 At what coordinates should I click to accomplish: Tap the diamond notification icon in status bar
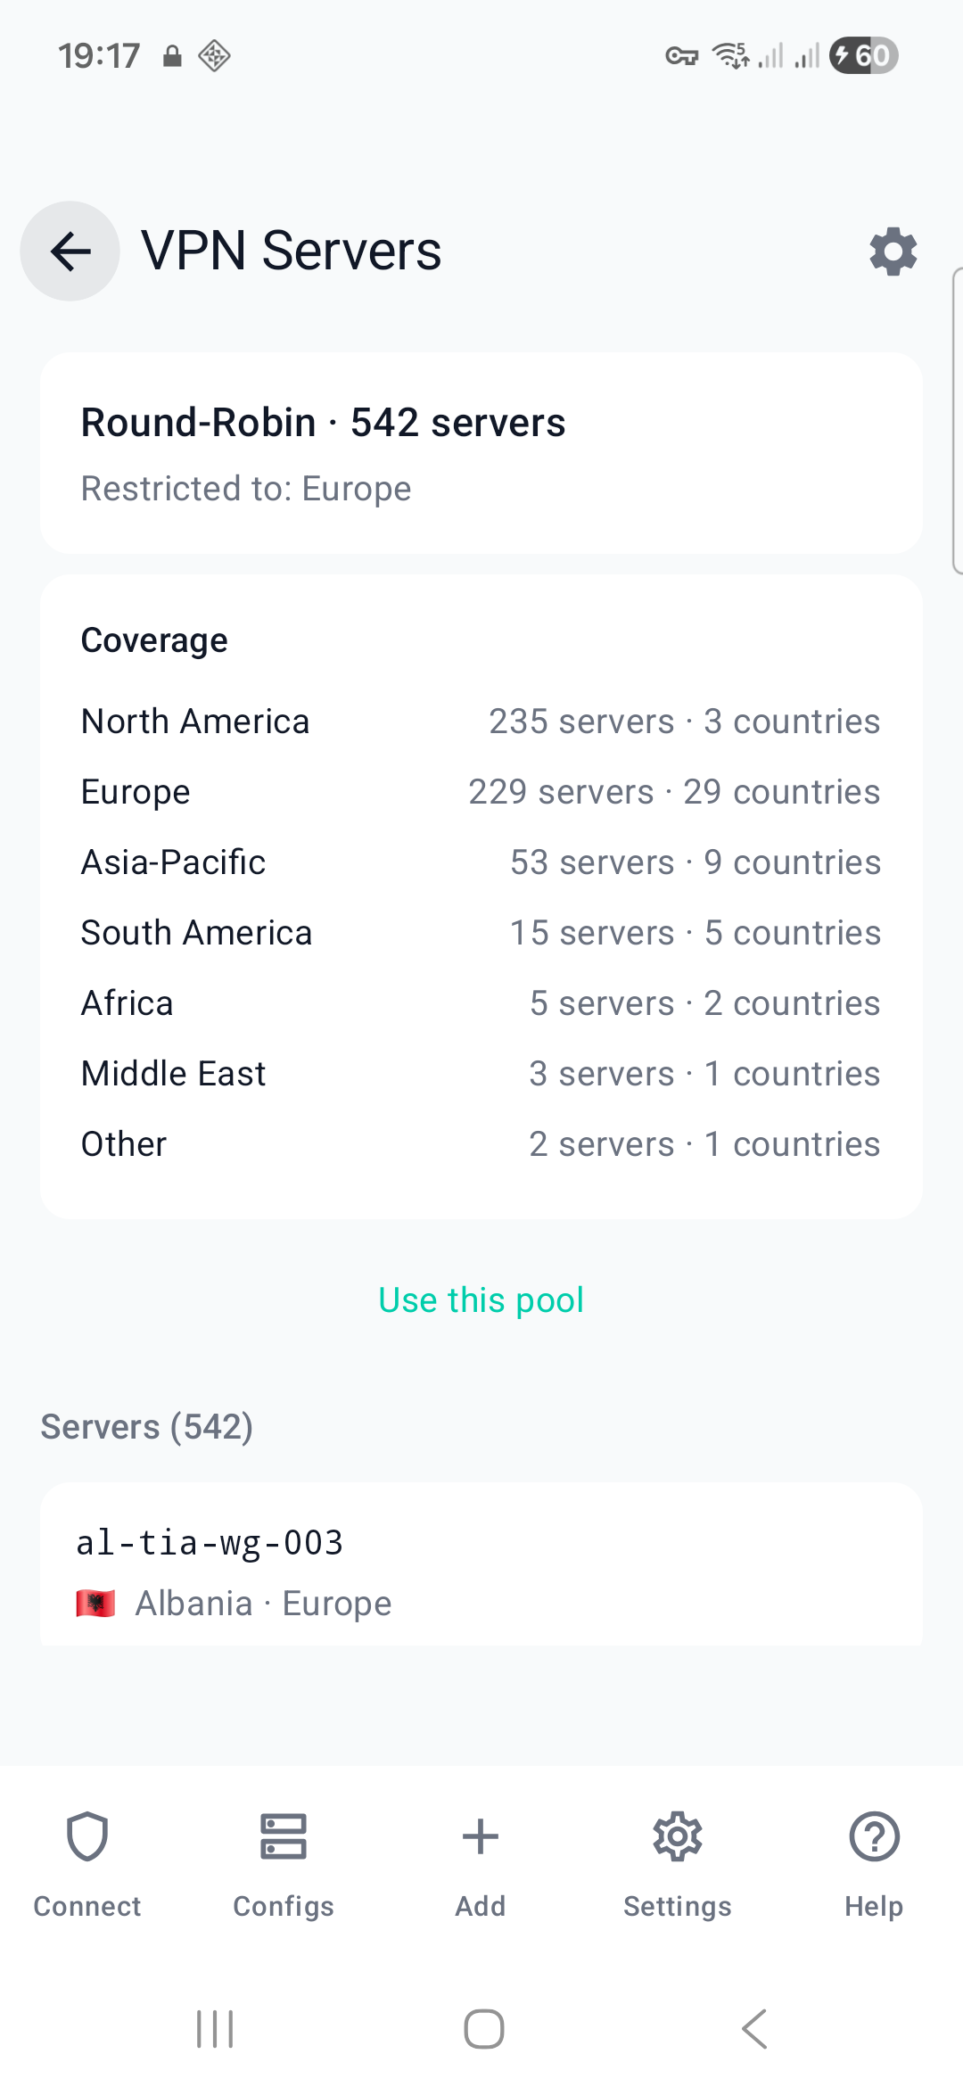tap(214, 55)
